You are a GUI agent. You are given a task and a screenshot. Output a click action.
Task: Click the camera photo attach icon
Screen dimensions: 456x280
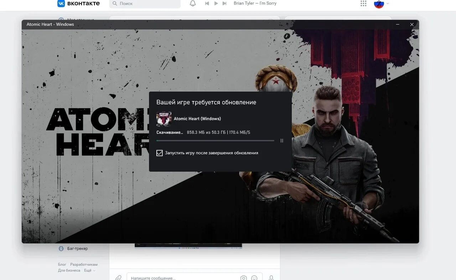tap(244, 278)
